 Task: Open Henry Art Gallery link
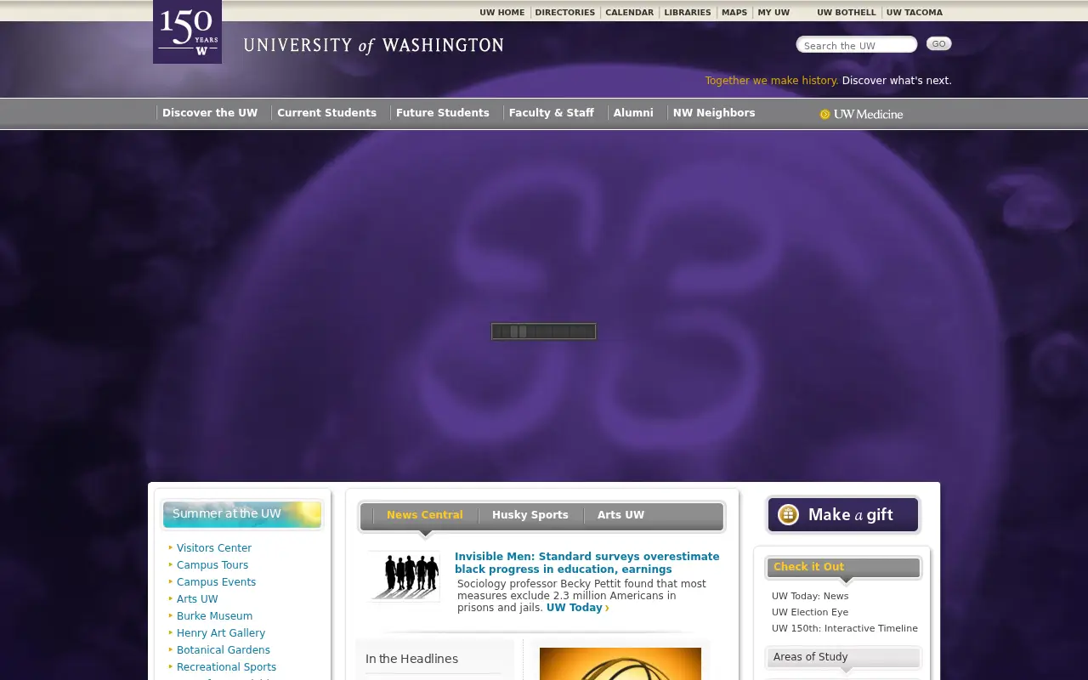pos(221,633)
